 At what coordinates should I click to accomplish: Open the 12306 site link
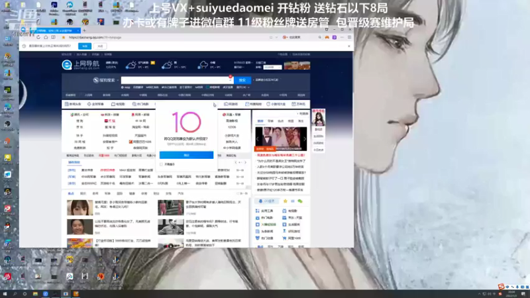coord(232,127)
